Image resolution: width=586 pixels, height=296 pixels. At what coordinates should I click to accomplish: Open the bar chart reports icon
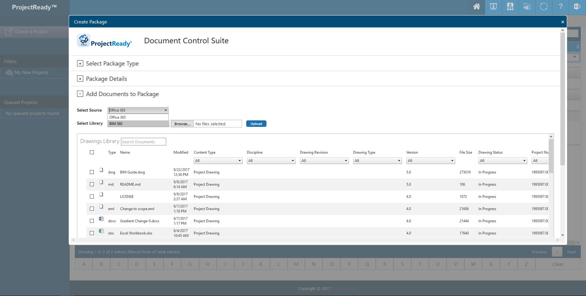527,7
